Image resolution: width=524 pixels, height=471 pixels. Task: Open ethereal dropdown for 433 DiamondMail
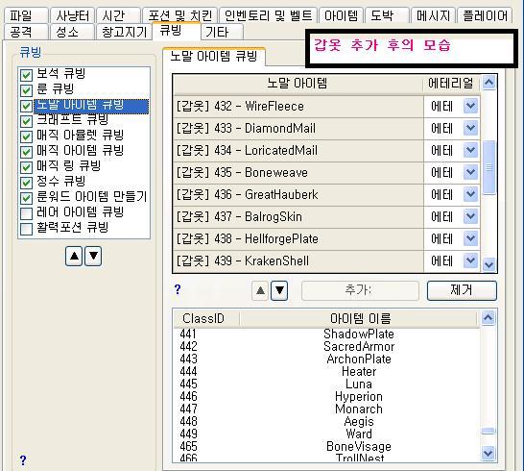point(470,128)
